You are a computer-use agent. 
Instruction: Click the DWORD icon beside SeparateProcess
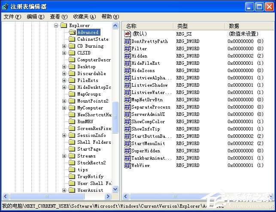tap(127, 107)
